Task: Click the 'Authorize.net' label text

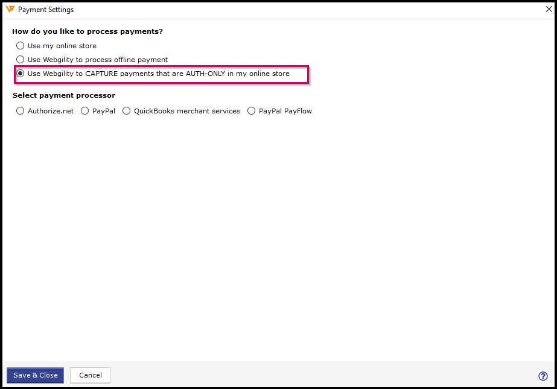Action: point(51,111)
